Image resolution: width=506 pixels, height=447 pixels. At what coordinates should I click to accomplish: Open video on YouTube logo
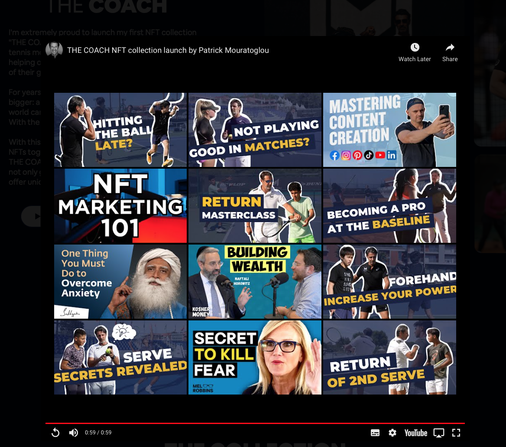pos(415,433)
